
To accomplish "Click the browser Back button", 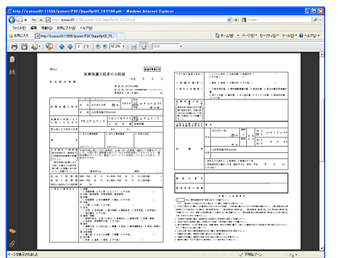I will coord(12,20).
